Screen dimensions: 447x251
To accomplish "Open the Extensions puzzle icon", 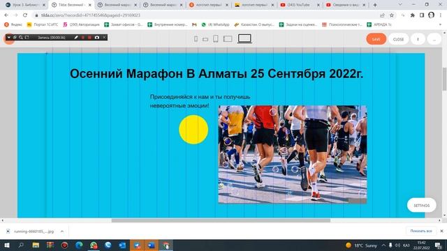I will (x=412, y=15).
